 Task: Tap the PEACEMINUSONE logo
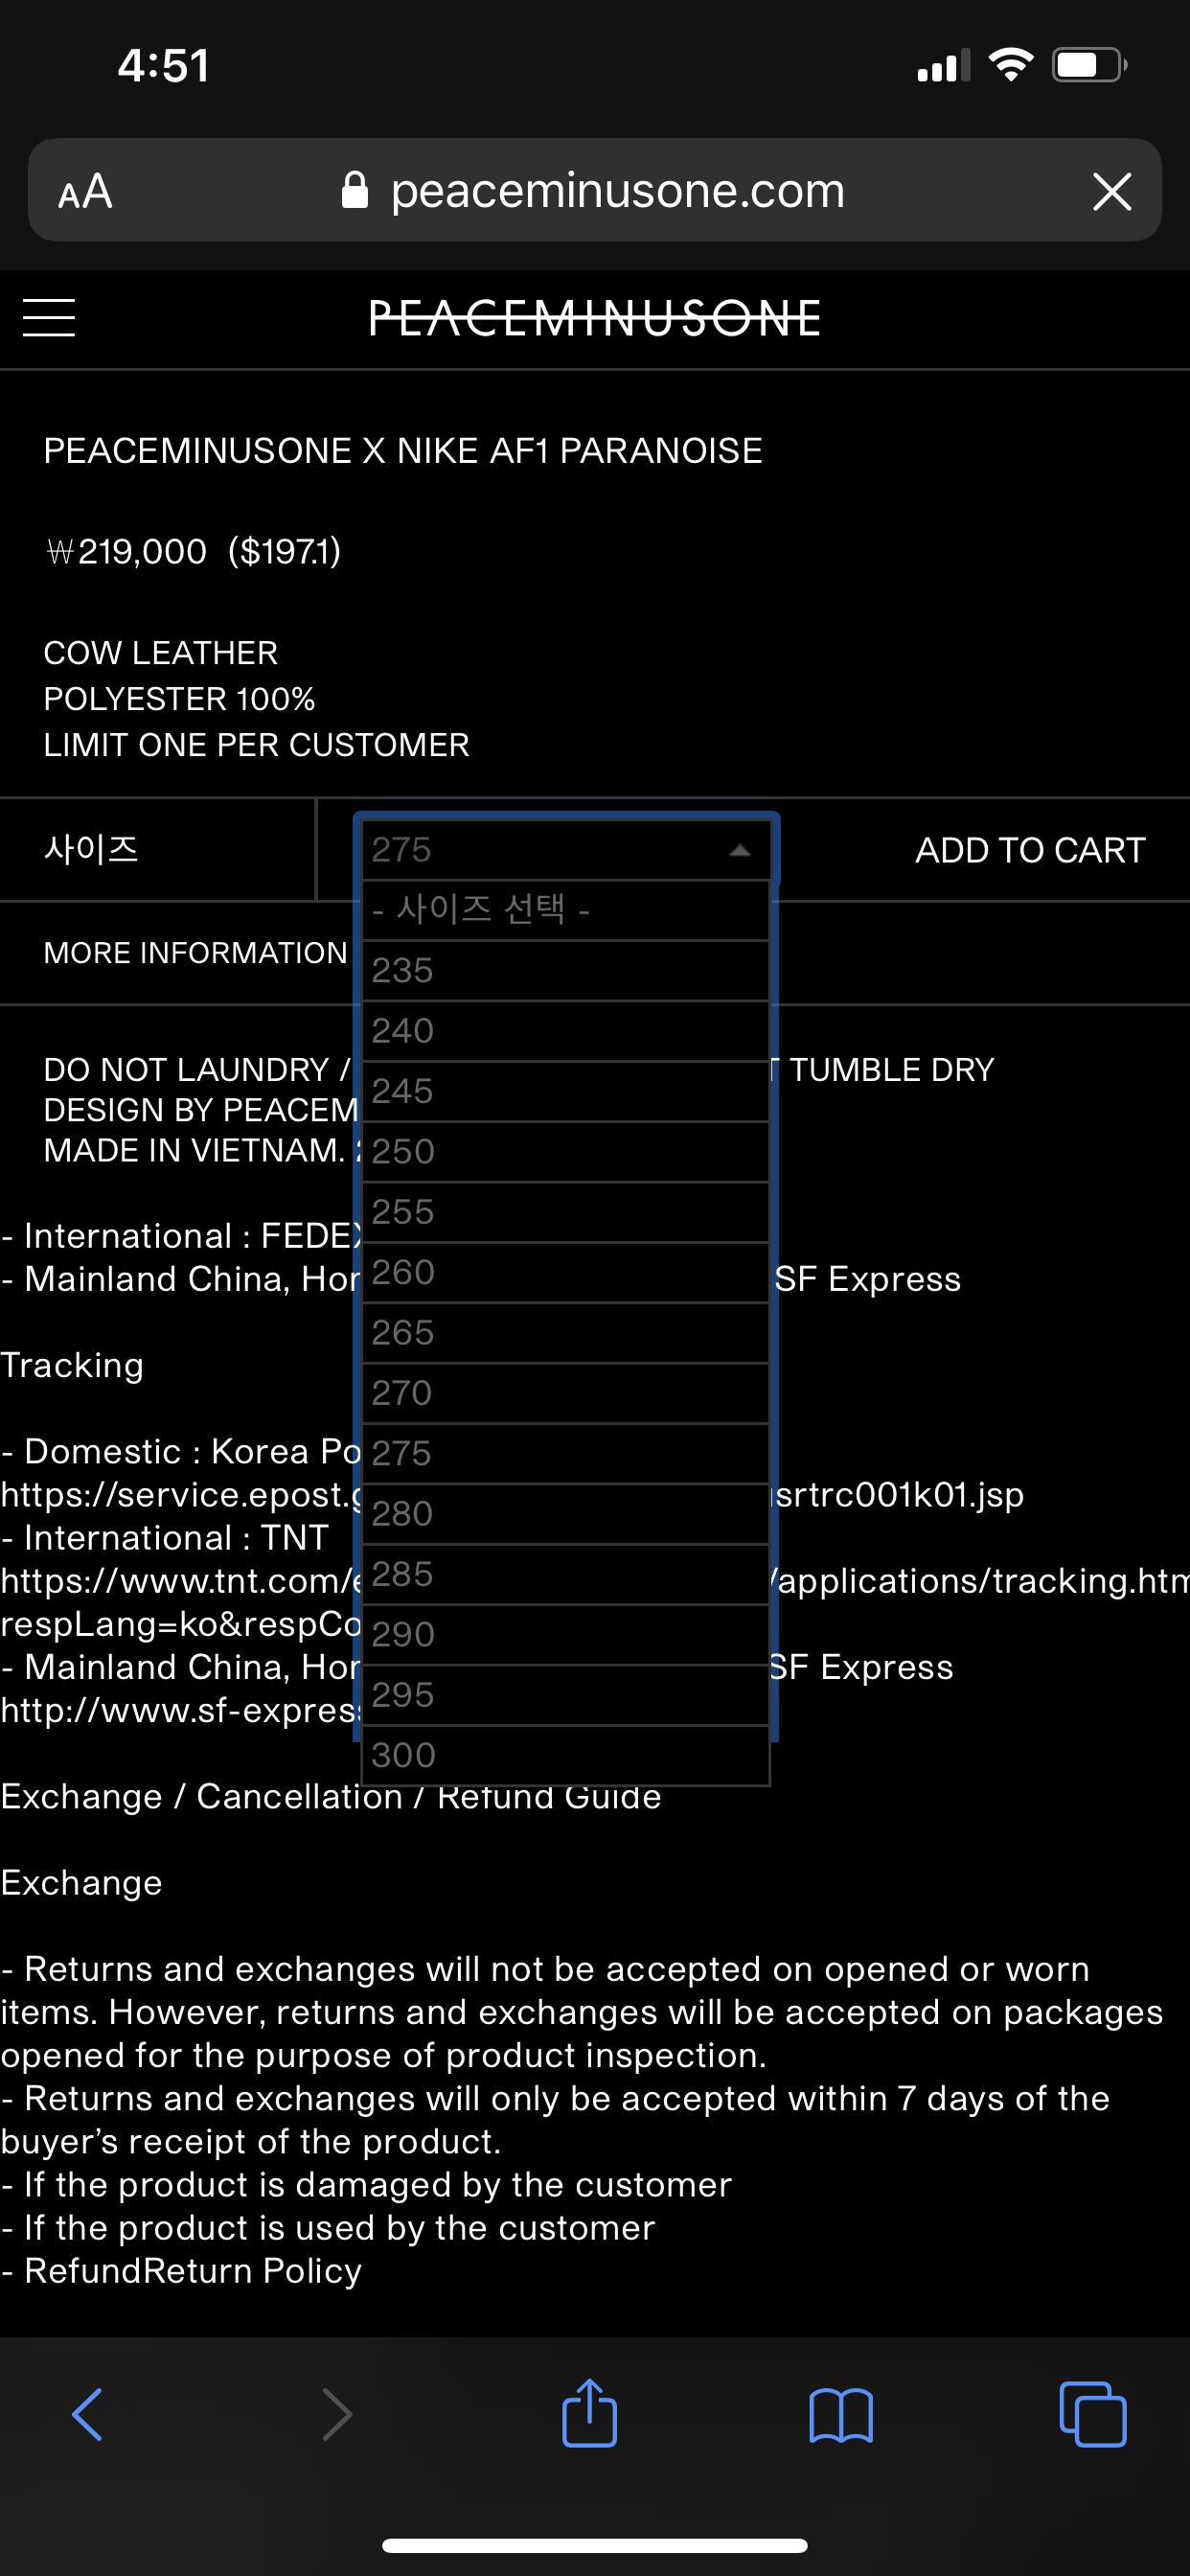point(594,318)
